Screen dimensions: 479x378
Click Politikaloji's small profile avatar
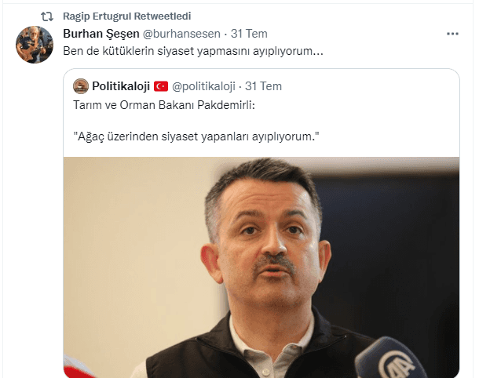click(x=81, y=86)
